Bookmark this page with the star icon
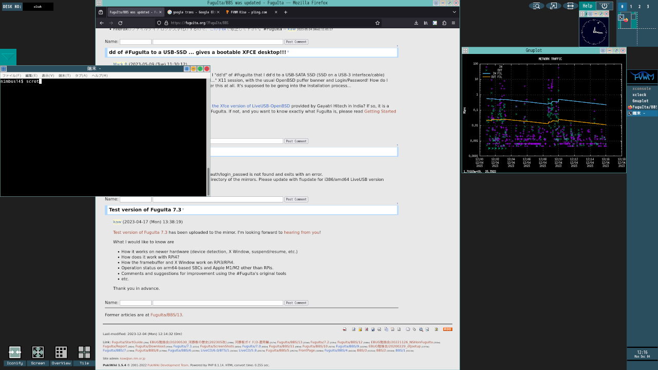 [378, 23]
